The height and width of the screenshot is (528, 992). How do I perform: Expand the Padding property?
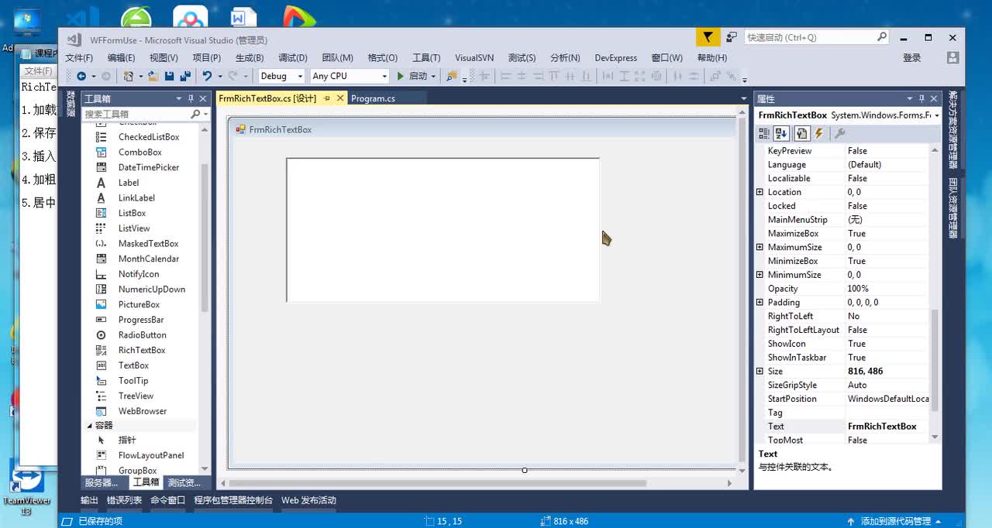759,303
